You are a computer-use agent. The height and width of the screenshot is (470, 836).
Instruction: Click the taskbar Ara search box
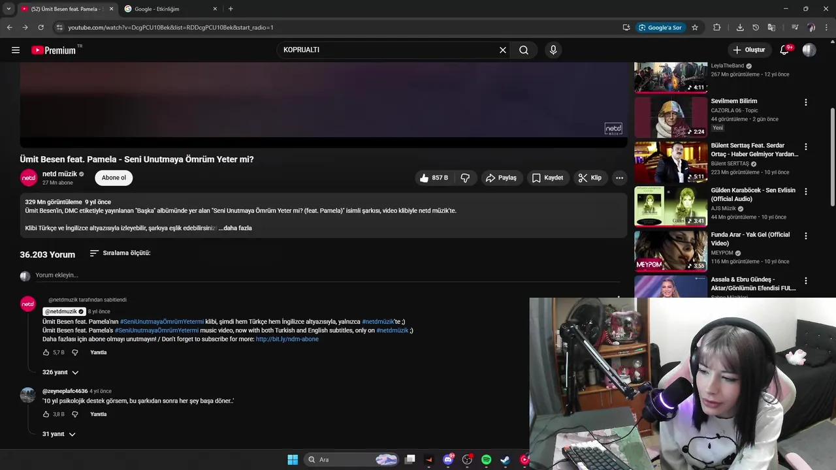point(352,460)
